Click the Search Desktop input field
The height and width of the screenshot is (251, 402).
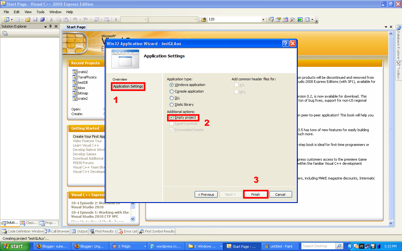[x=318, y=246]
